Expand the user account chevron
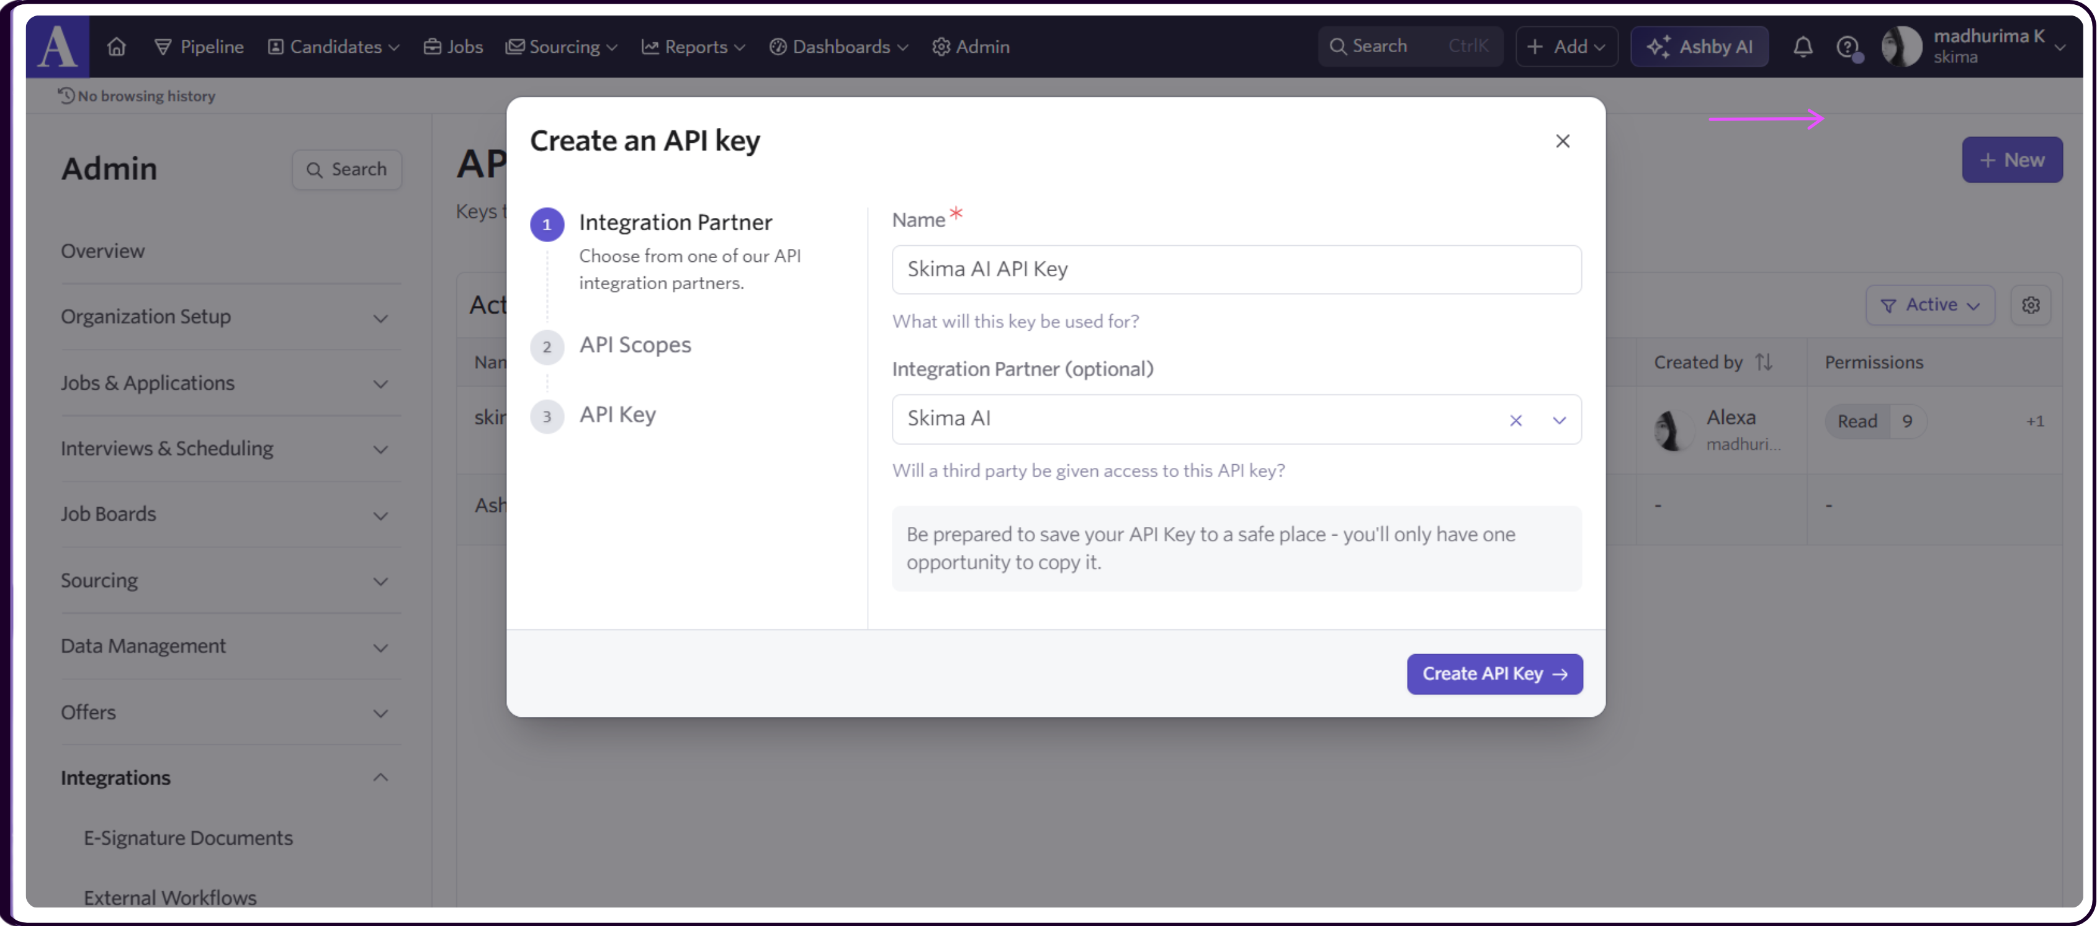The height and width of the screenshot is (926, 2097). pyautogui.click(x=2060, y=47)
